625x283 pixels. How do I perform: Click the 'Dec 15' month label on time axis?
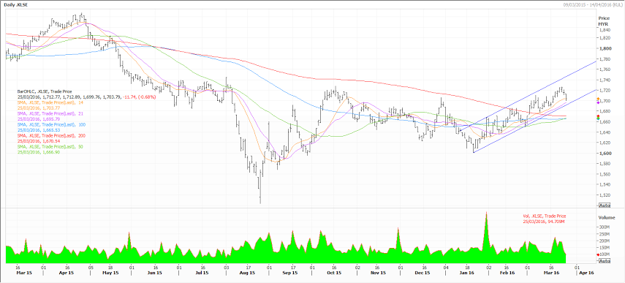tap(422, 273)
